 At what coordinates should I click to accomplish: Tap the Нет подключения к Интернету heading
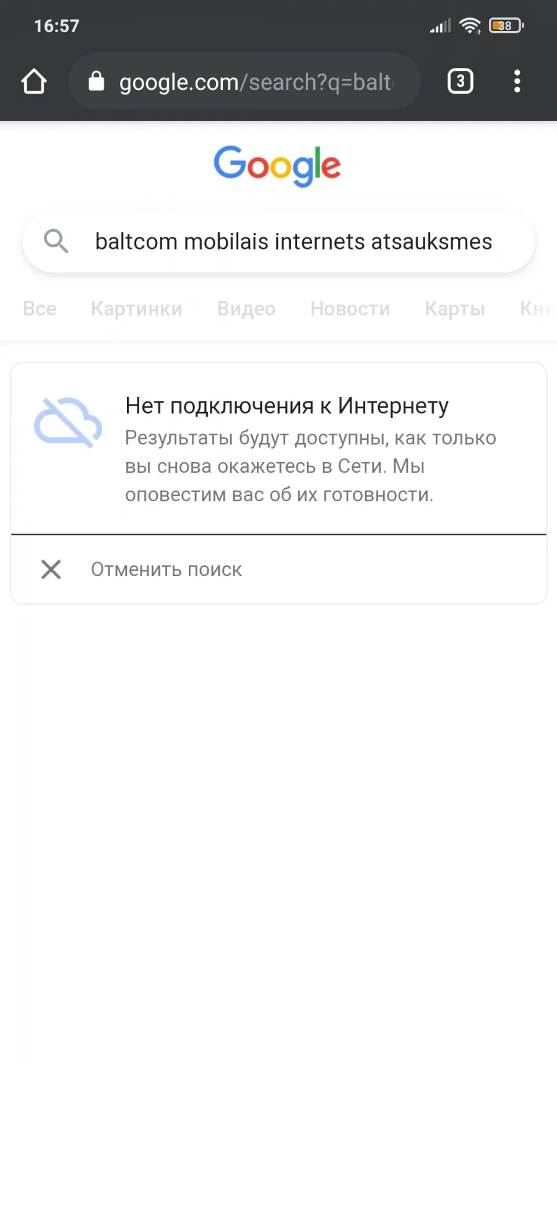pos(287,406)
